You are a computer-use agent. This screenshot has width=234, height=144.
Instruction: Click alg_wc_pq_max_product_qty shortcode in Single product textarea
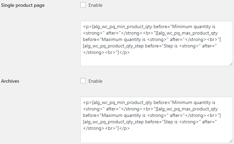coord(188,33)
